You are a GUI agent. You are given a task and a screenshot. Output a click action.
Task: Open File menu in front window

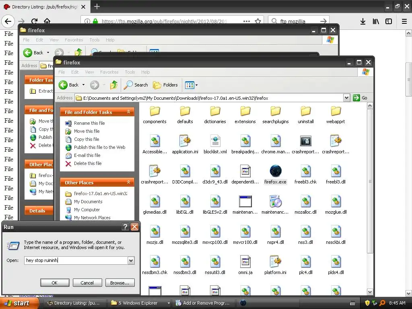[62, 72]
